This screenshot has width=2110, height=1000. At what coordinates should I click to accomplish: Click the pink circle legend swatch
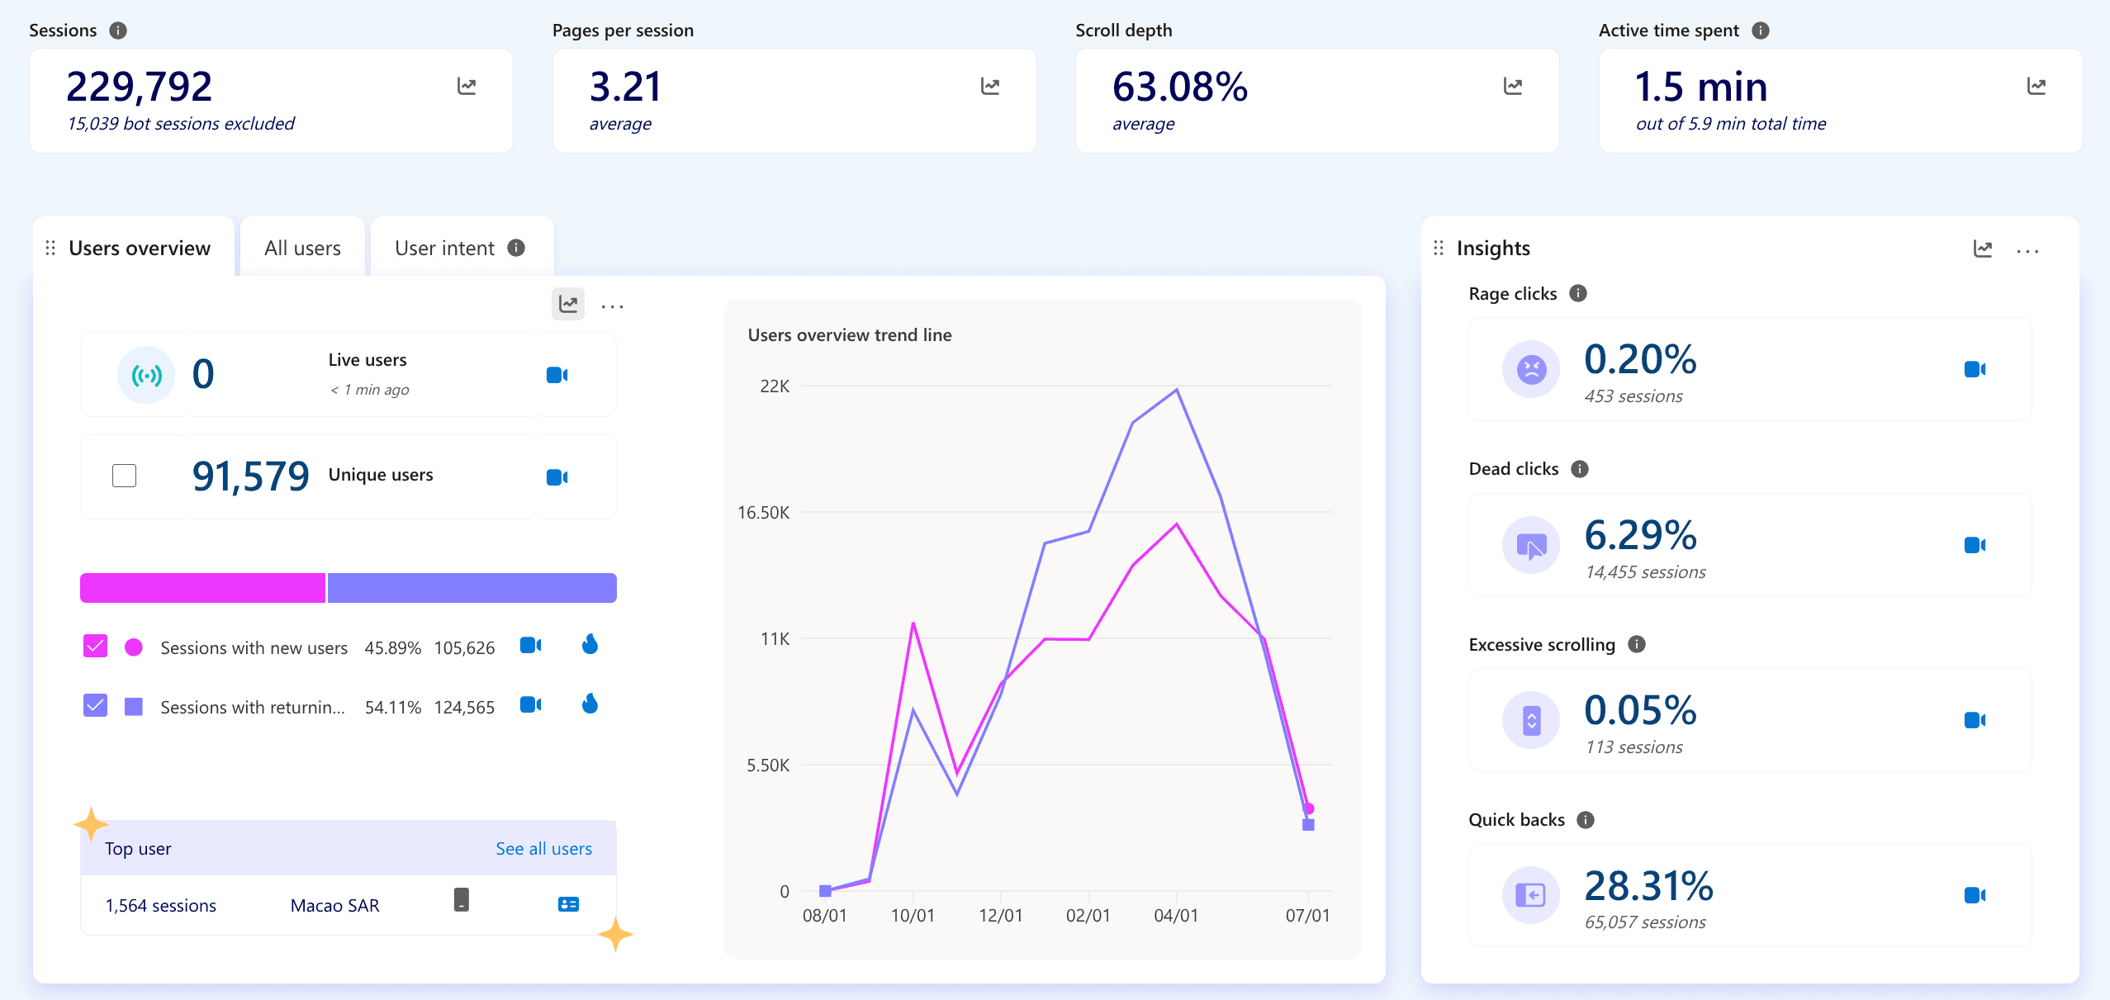pos(134,647)
